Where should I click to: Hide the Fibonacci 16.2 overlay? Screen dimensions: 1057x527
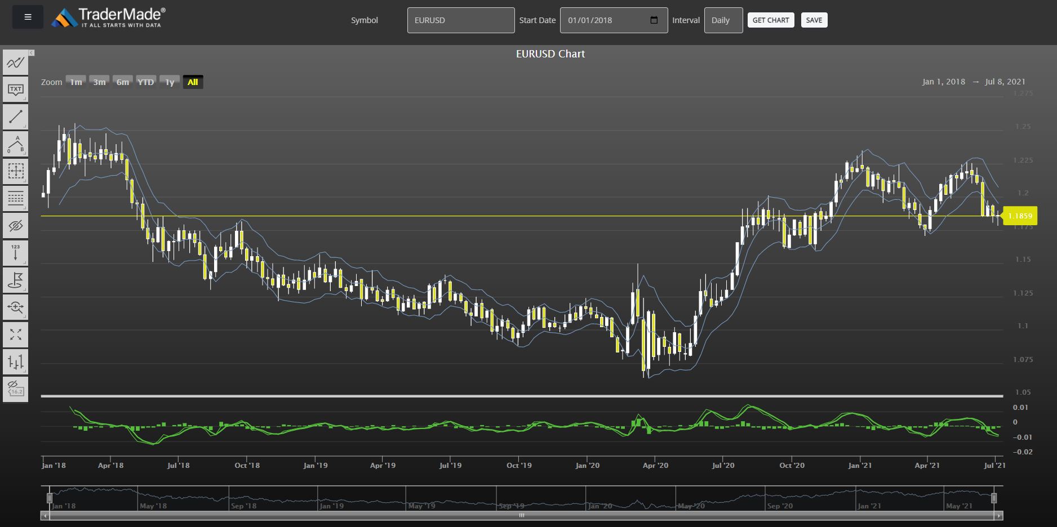click(x=15, y=388)
